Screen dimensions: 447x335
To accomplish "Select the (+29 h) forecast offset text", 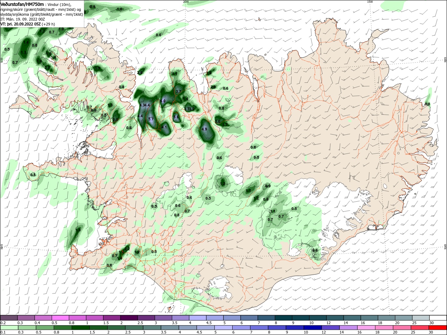I will click(48, 24).
